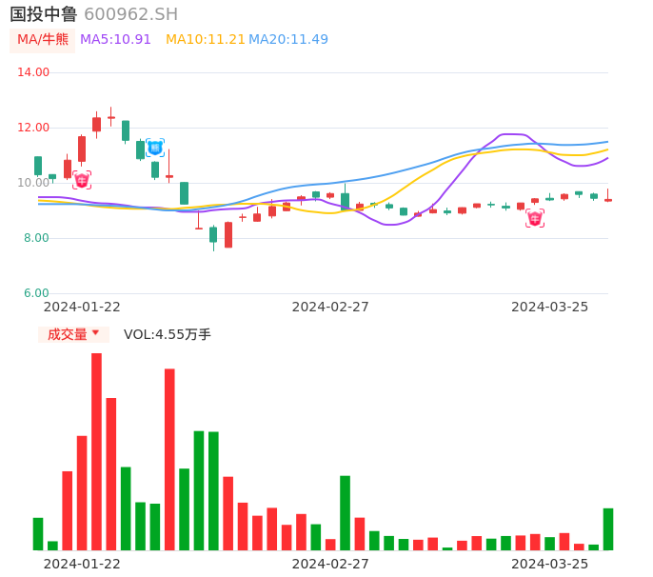Click the 14.00 price axis label
The width and height of the screenshot is (653, 577).
coord(33,72)
